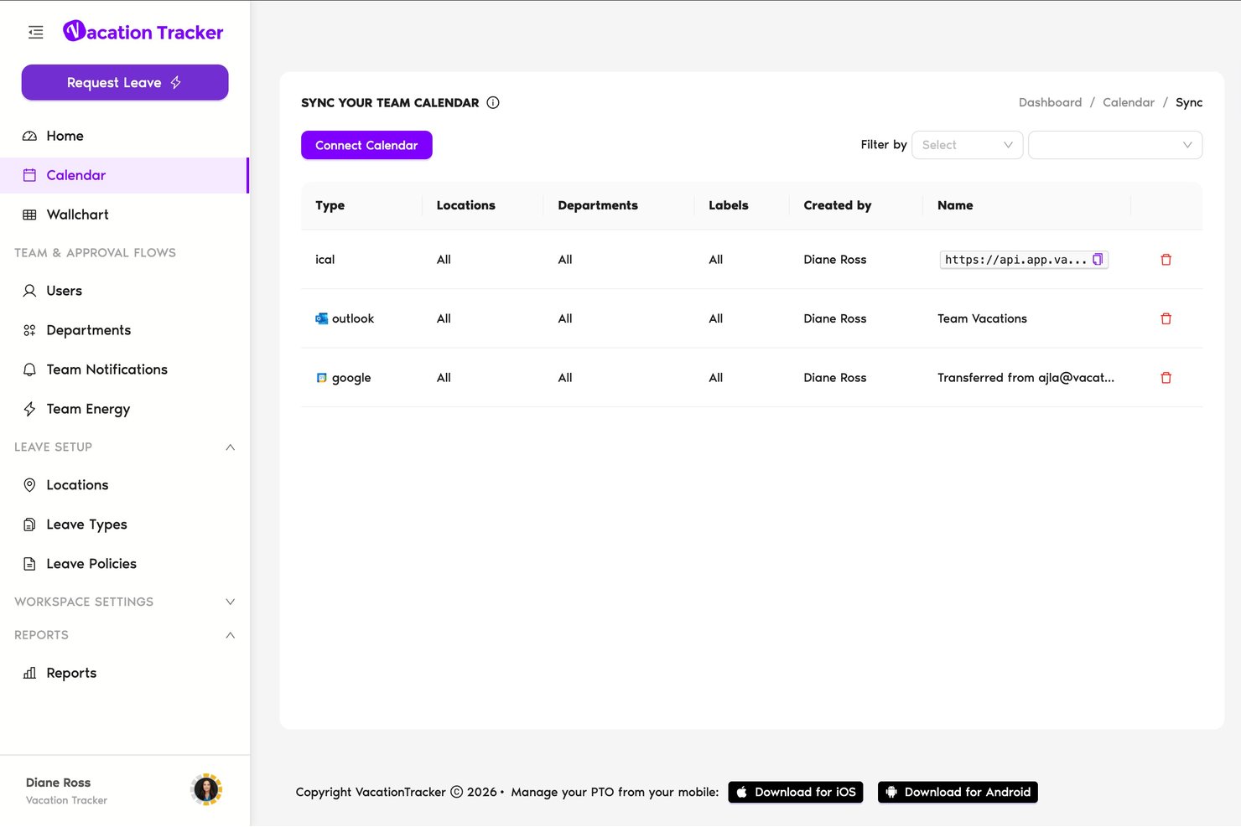The height and width of the screenshot is (827, 1241).
Task: Click Download for iOS
Action: click(795, 792)
